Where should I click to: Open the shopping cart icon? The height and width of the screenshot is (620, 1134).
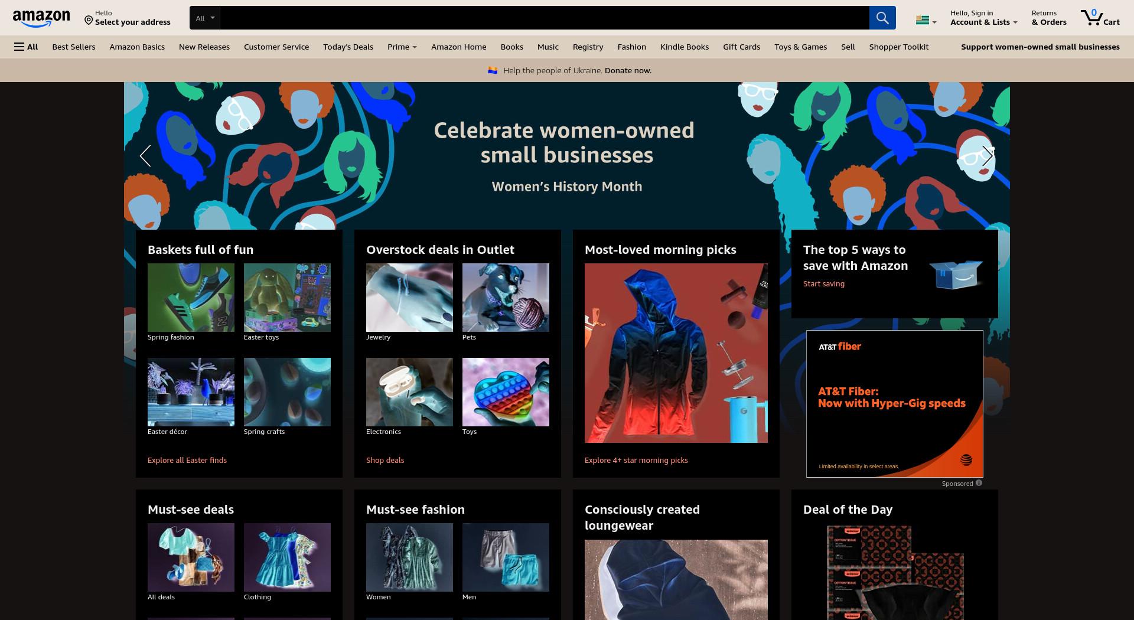pos(1100,18)
